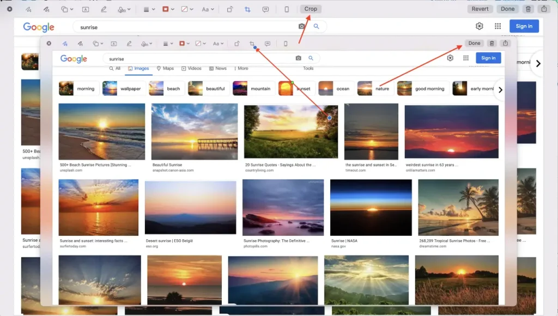Click the share icon in the inner window toolbar
Viewport: 558px width, 316px height.
[x=506, y=44]
